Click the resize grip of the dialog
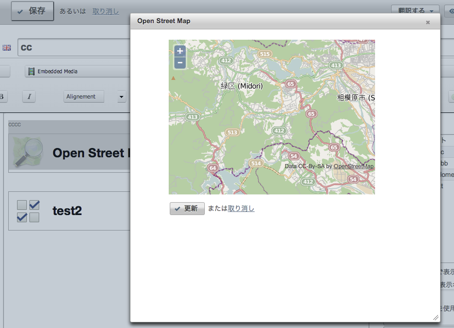Viewport: 454px width, 328px height. pos(436,318)
